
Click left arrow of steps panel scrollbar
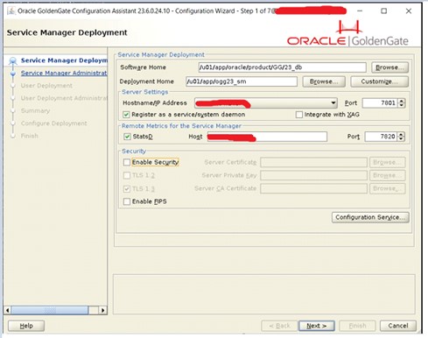[x=7, y=310]
